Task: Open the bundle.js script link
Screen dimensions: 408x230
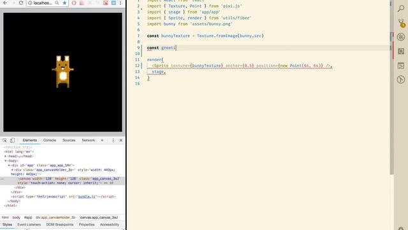Action: pyautogui.click(x=87, y=197)
